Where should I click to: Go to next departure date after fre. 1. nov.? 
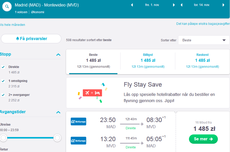coord(174,5)
